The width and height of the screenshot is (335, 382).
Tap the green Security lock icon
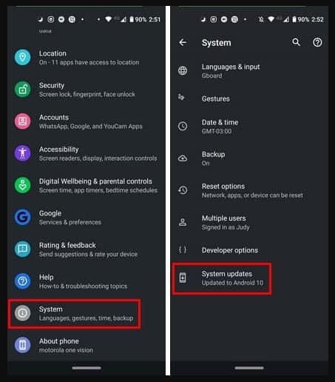tap(22, 90)
